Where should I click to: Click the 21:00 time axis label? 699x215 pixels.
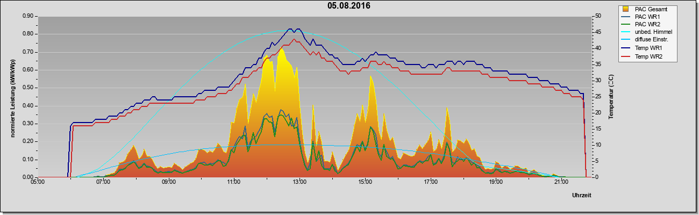click(561, 182)
